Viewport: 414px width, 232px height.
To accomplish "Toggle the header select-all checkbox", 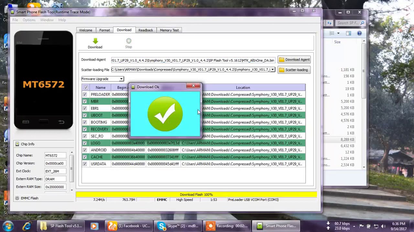I will pyautogui.click(x=86, y=87).
